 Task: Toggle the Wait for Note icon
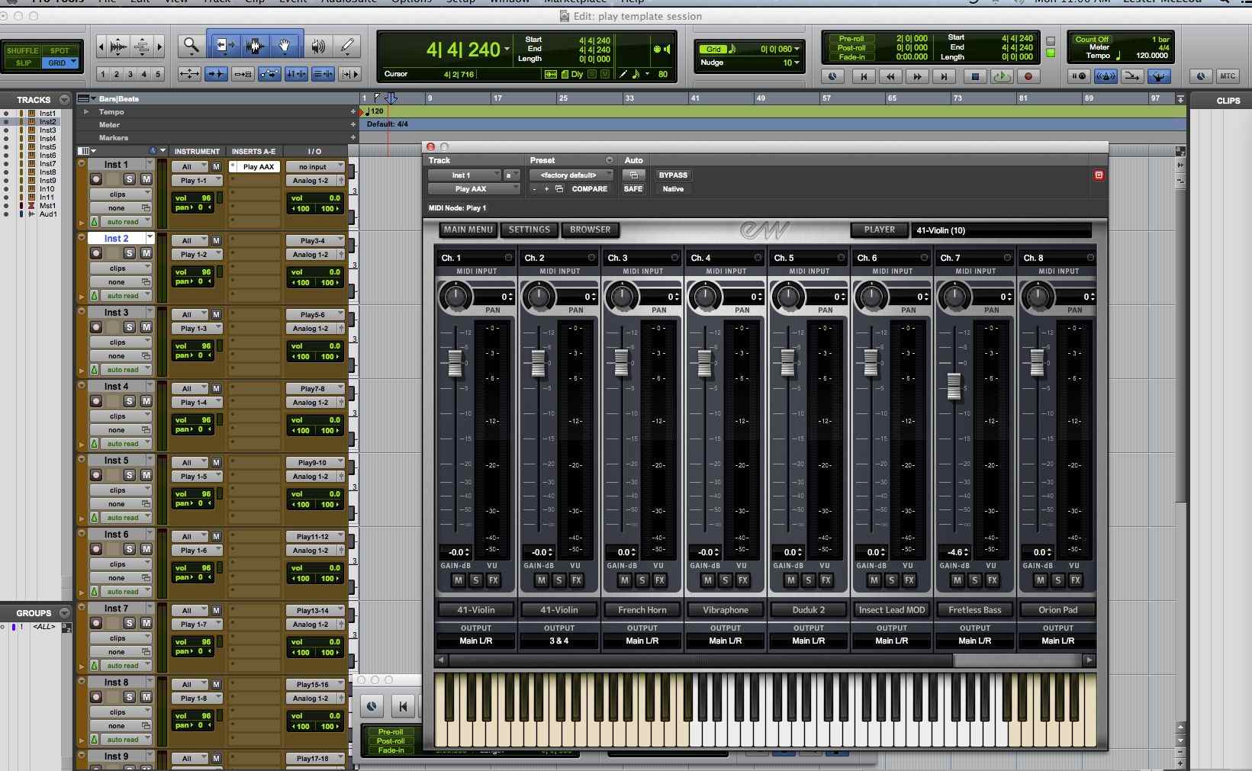click(1079, 76)
